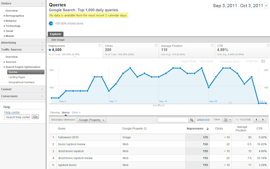
Task: Open the Google Property secondary dimension dropdown
Action: pos(91,120)
